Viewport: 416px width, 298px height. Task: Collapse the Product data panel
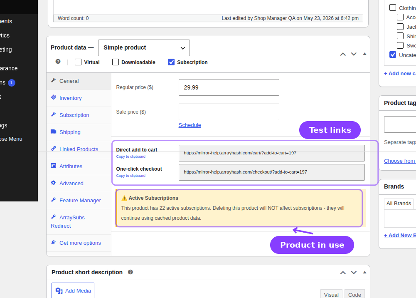(x=364, y=54)
